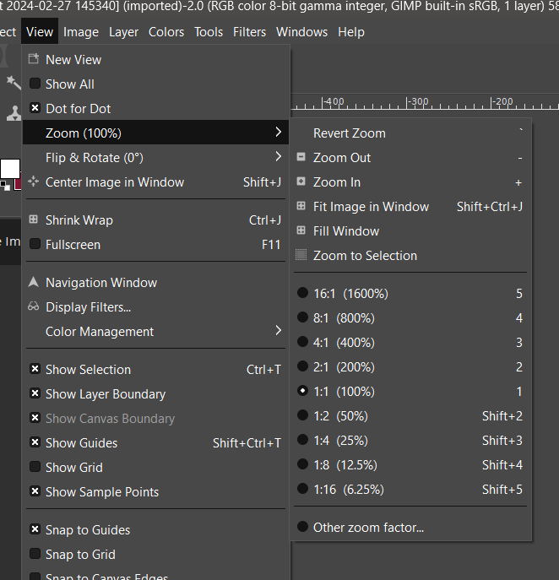The image size is (559, 580).
Task: Enable the Show All checkbox
Action: 35,84
